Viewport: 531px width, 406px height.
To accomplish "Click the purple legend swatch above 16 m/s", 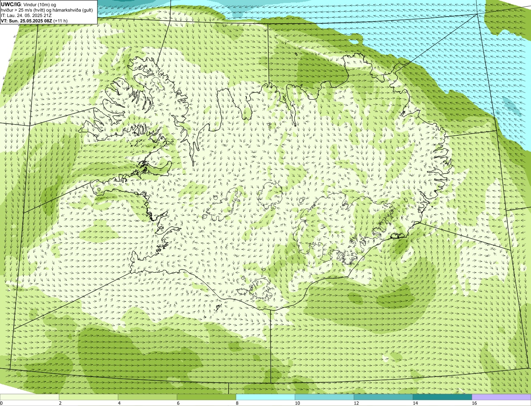I will pos(502,397).
